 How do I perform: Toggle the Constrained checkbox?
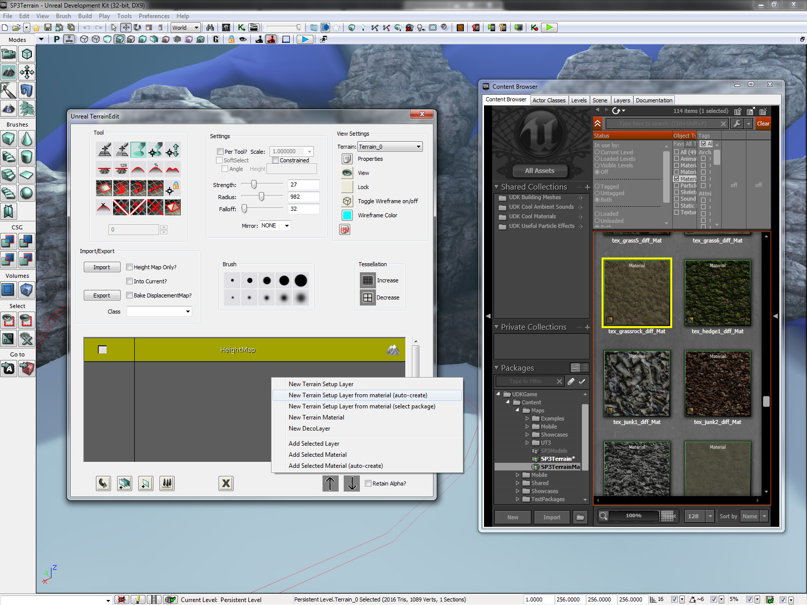(275, 160)
